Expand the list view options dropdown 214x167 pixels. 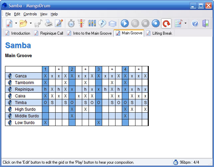click(x=185, y=23)
